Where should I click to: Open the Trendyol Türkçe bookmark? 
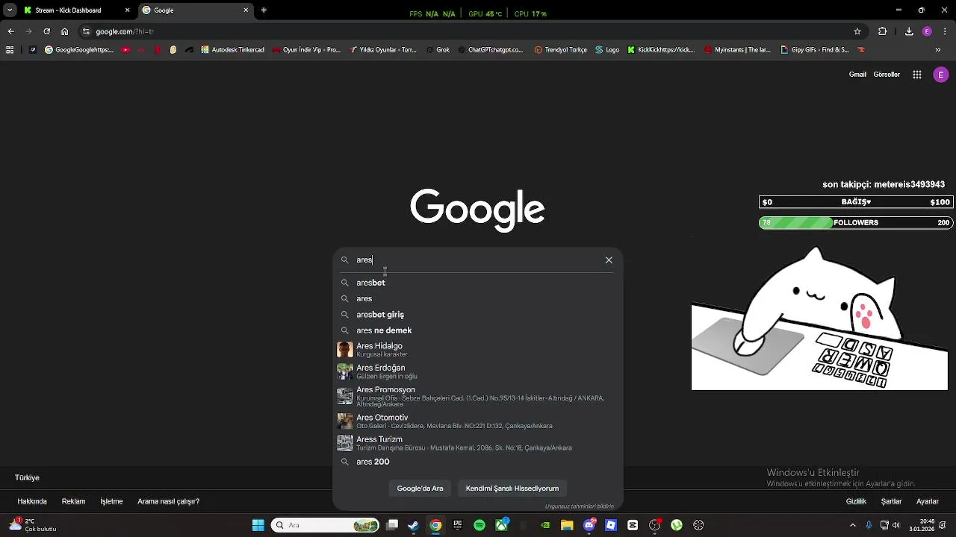point(561,50)
